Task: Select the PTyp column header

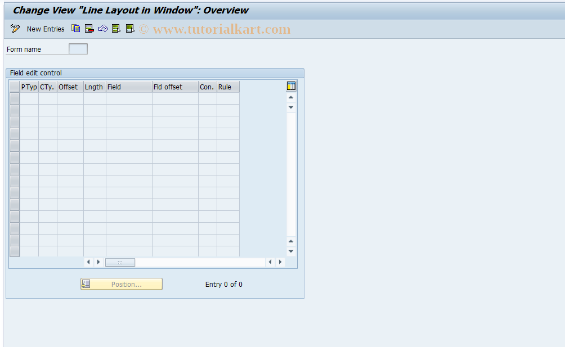Action: click(x=29, y=87)
